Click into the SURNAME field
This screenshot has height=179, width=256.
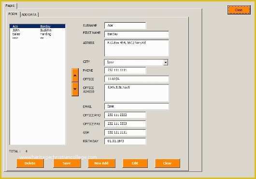tap(125, 26)
